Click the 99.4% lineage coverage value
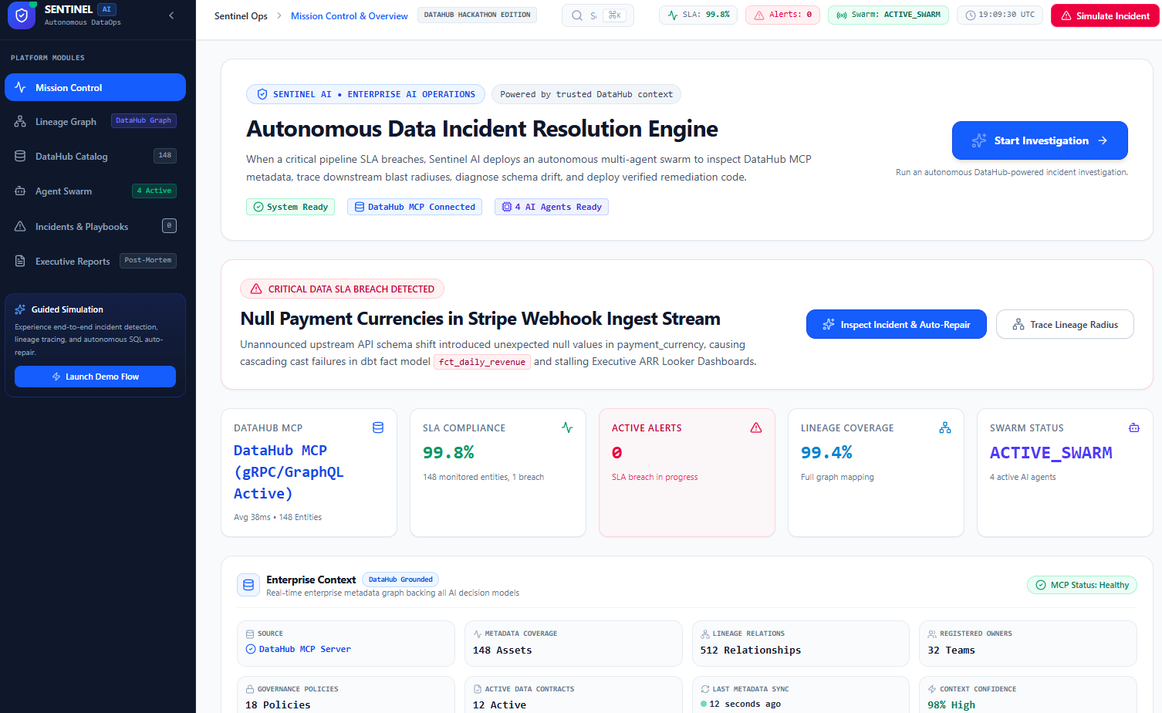Viewport: 1162px width, 713px height. [826, 452]
